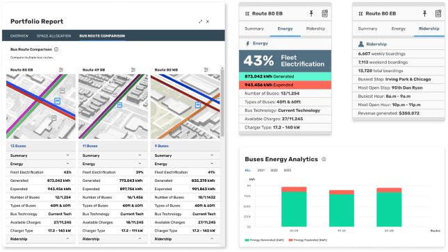Viewport: 448px width, 252px height.
Task: Open the 13 Buses link
Action: 18,146
